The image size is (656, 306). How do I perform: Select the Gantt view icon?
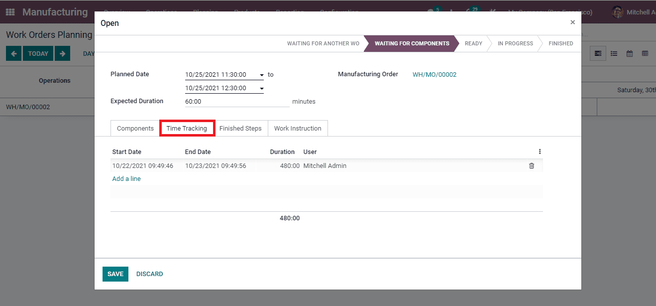[x=598, y=53]
